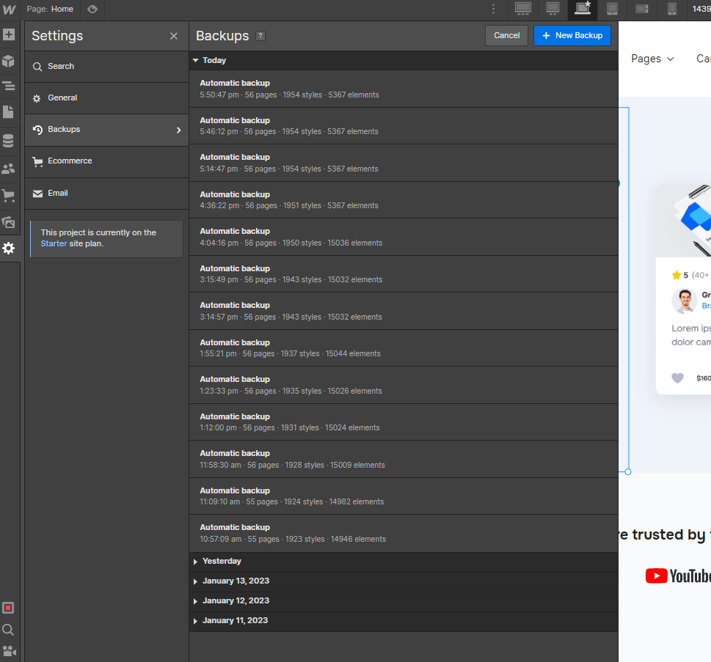Open the Components panel
711x662 pixels.
pyautogui.click(x=10, y=60)
